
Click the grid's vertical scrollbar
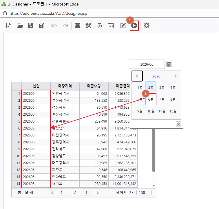(154, 150)
